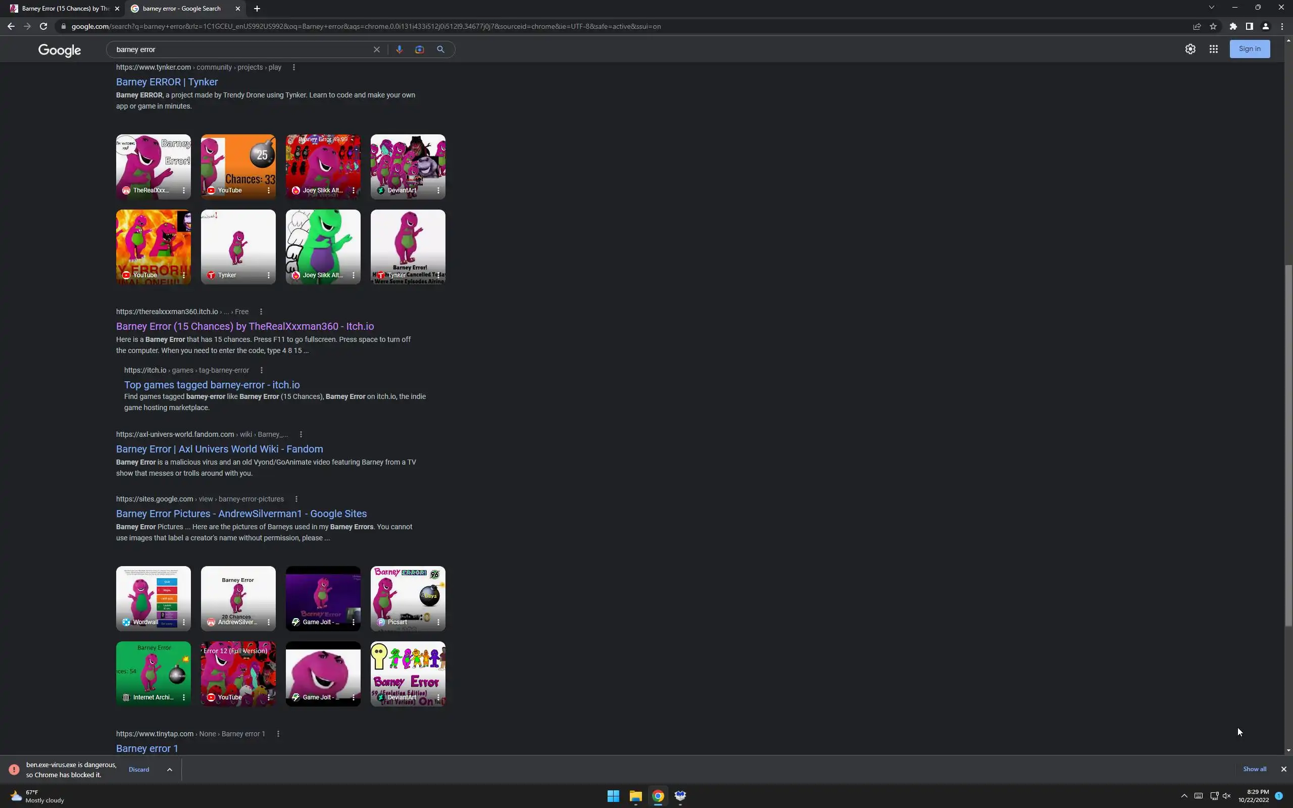Expand the blocked download options chevron

click(x=169, y=770)
